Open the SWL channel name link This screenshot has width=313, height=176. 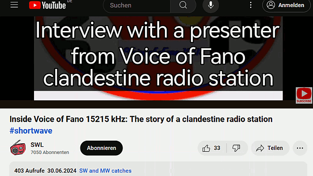(37, 145)
